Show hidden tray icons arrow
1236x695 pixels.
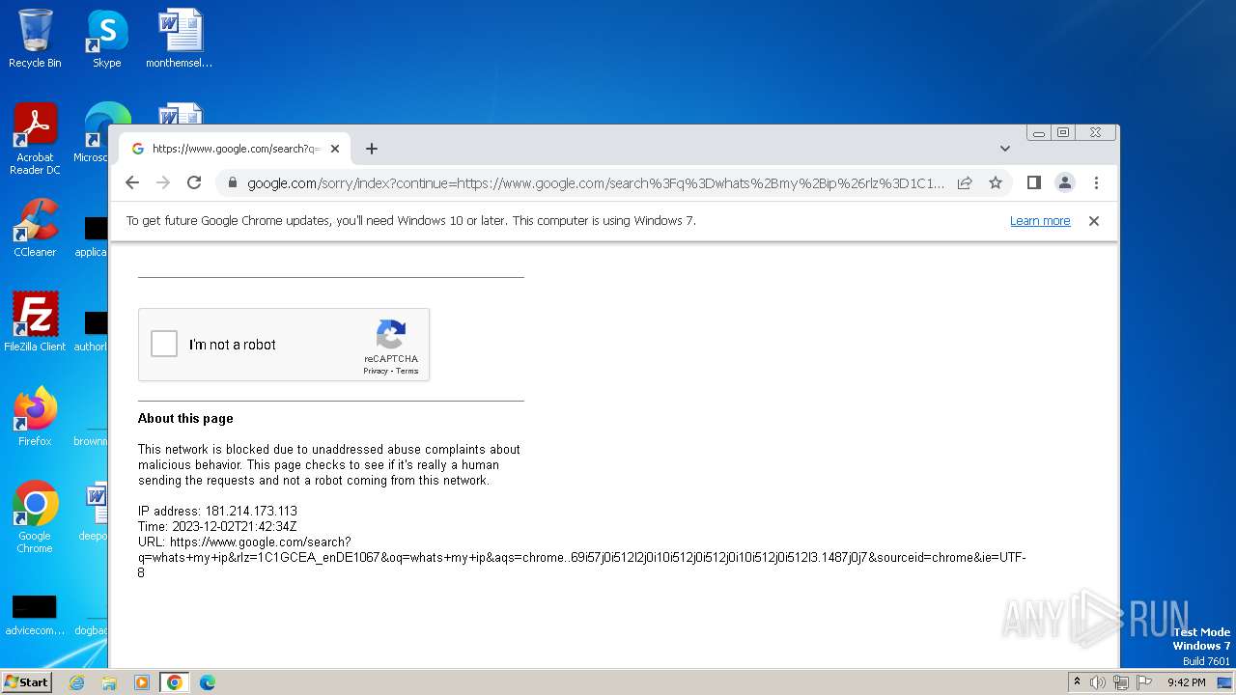(x=1077, y=682)
